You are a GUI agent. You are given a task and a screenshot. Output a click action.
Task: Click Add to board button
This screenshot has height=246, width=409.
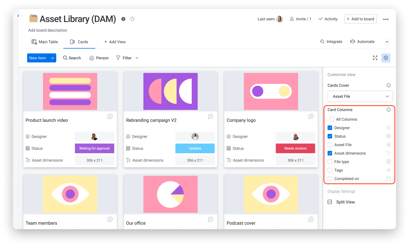coord(361,19)
